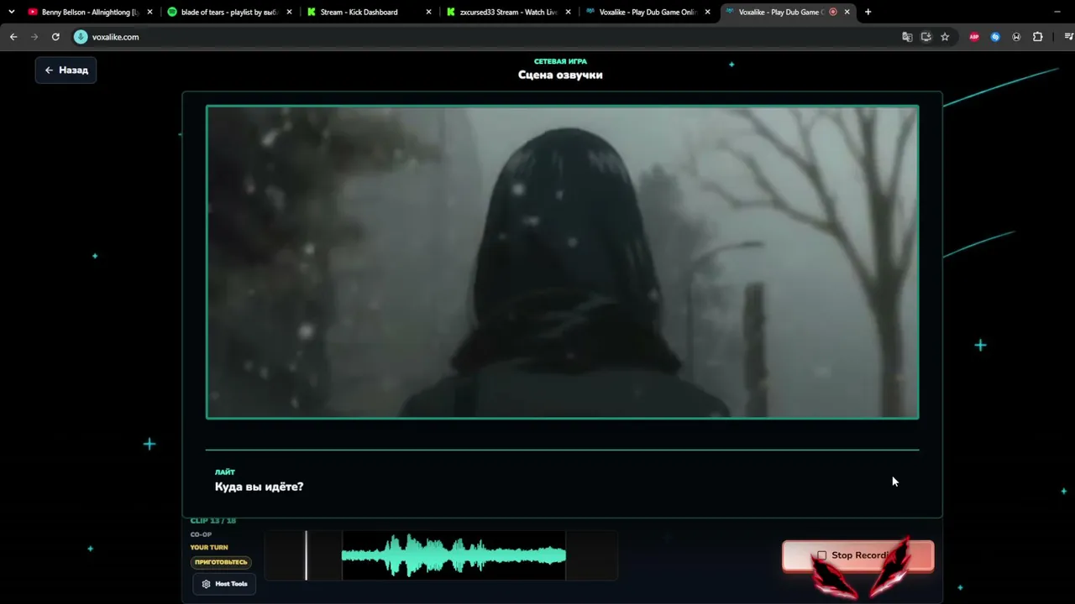Close the active Voxalike tab
The width and height of the screenshot is (1075, 604).
coord(847,12)
